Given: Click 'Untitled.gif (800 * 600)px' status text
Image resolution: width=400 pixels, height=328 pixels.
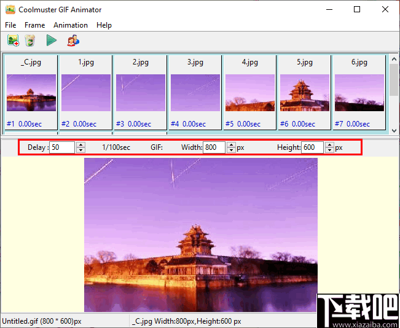Looking at the screenshot, I should (42, 321).
